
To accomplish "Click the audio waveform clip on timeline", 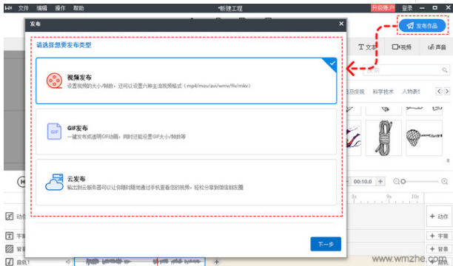I will pyautogui.click(x=140, y=262).
